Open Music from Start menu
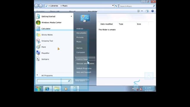190x107 pixels. pos(79,42)
